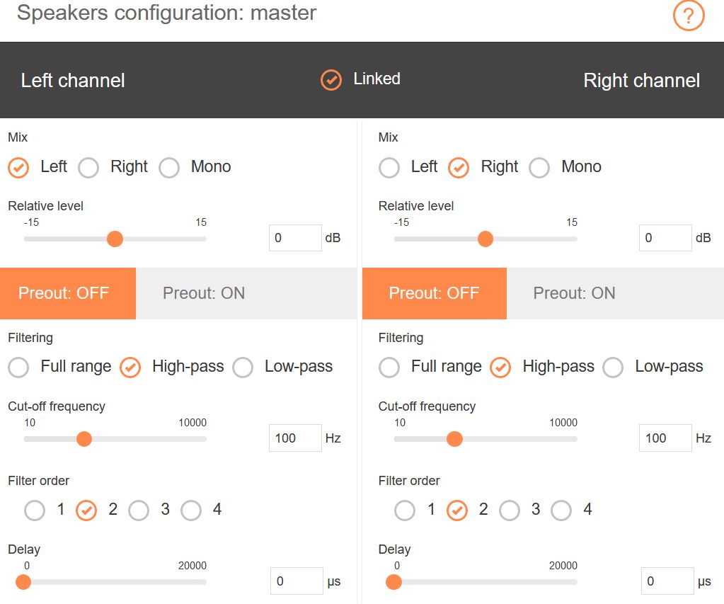Click right channel delay µs input field
Screen dimensions: 724x604
667,581
